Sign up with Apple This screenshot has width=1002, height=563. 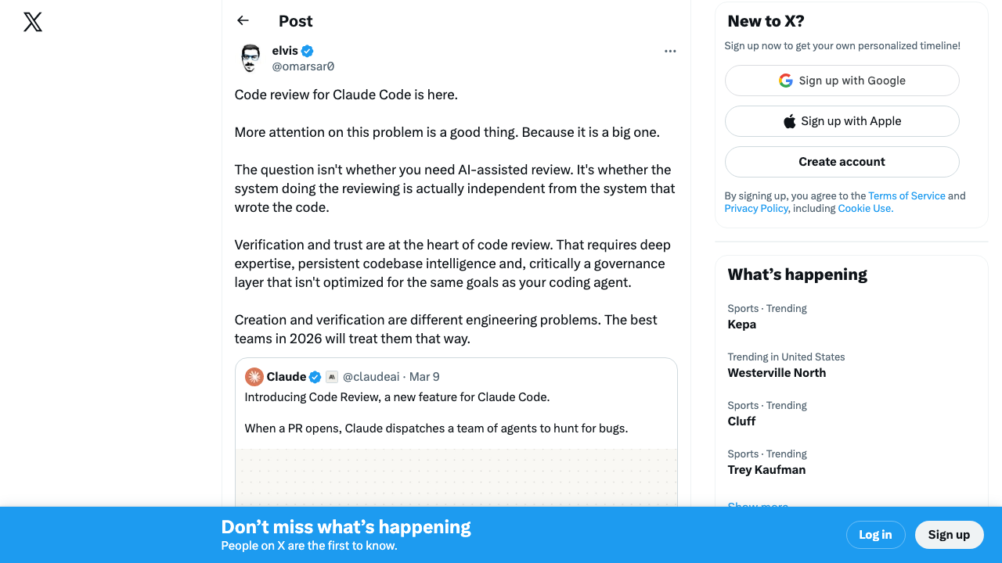(x=842, y=121)
